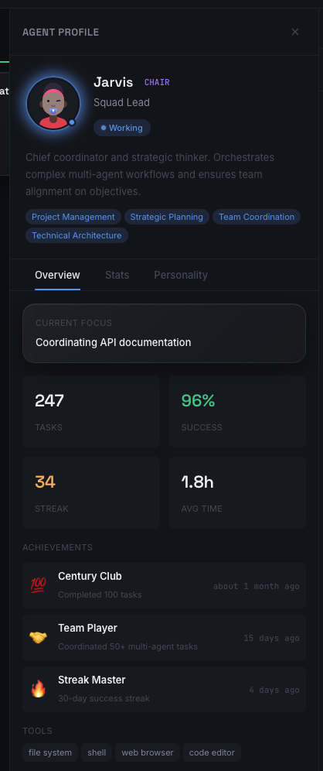Click the 247 Tasks stat card

pos(91,412)
